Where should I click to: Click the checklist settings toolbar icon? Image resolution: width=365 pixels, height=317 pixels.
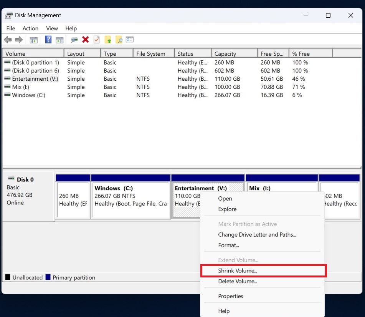point(130,40)
